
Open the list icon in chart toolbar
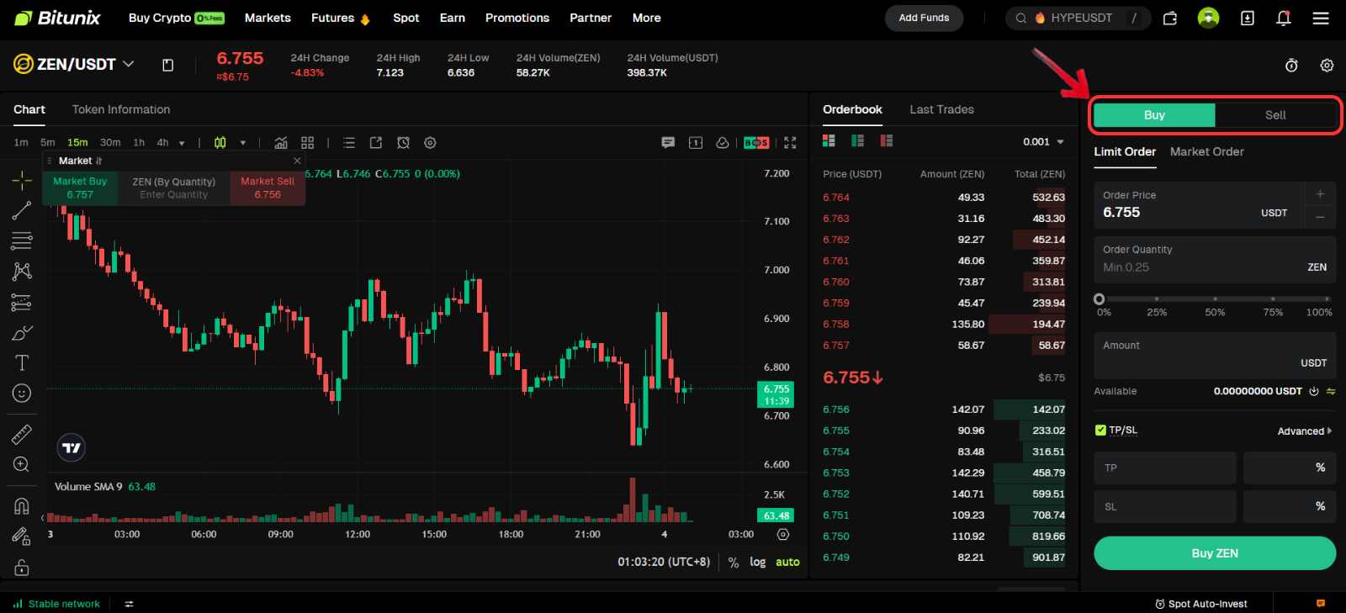[x=349, y=142]
